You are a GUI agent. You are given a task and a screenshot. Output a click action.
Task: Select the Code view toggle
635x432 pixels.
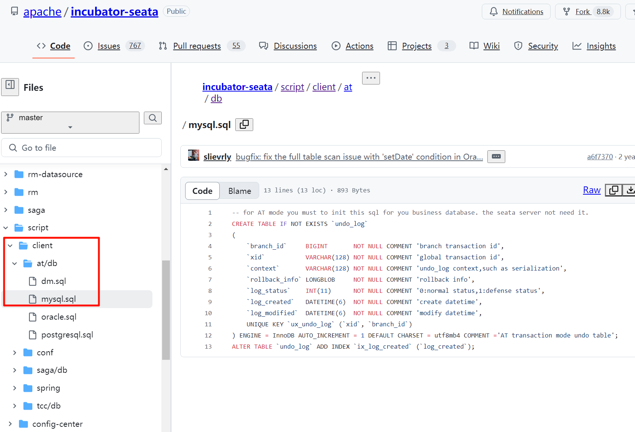tap(203, 191)
